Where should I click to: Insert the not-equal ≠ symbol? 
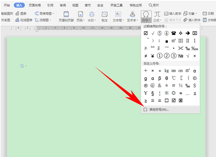coord(146,56)
